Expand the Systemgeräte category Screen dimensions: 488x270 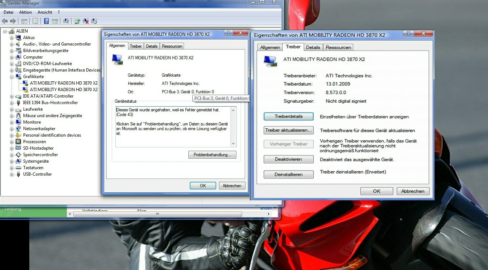pyautogui.click(x=12, y=161)
